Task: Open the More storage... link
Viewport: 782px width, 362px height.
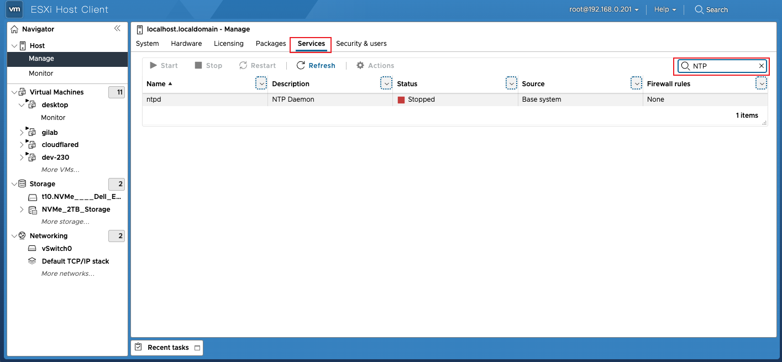Action: (65, 222)
